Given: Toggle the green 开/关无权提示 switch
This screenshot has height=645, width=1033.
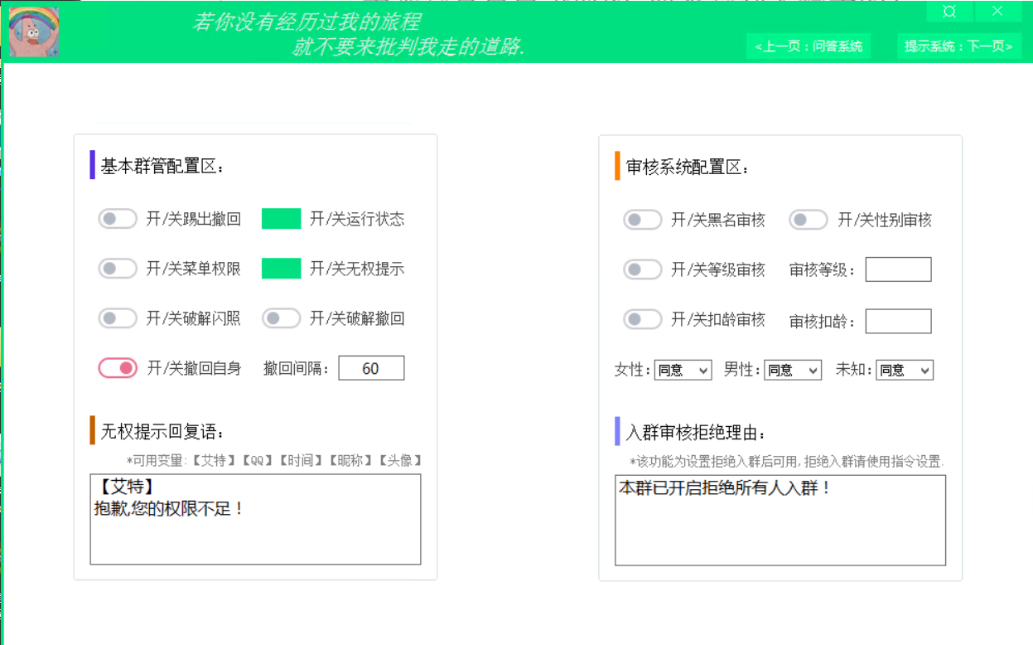Looking at the screenshot, I should click(x=281, y=269).
